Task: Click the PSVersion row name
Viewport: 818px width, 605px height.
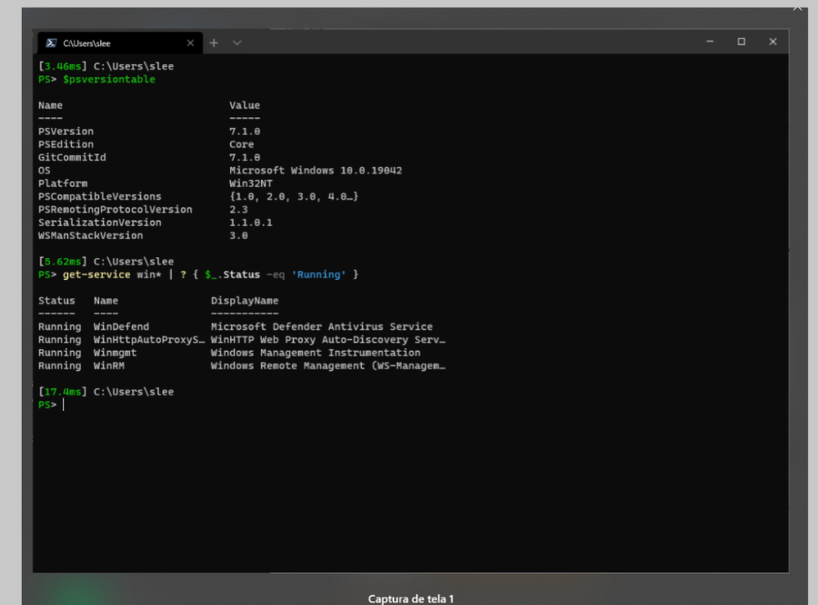Action: point(66,132)
